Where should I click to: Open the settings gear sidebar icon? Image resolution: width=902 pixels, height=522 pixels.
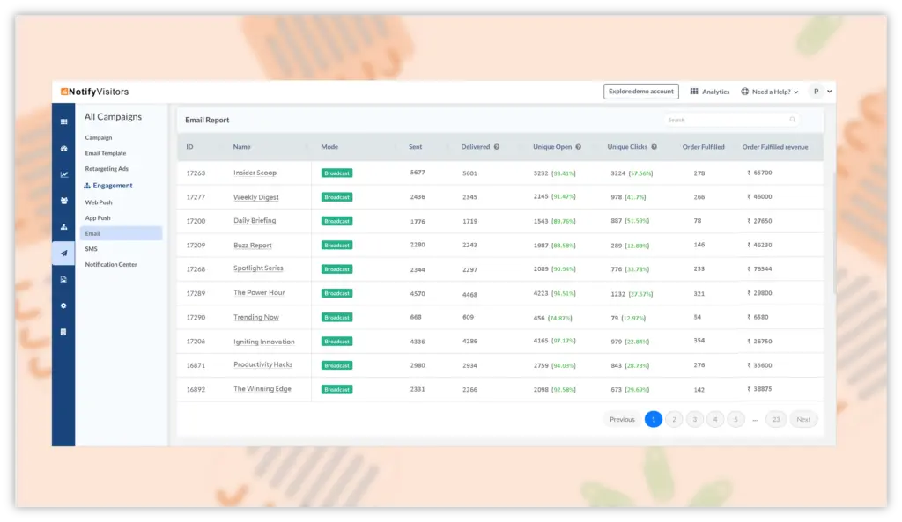[63, 305]
